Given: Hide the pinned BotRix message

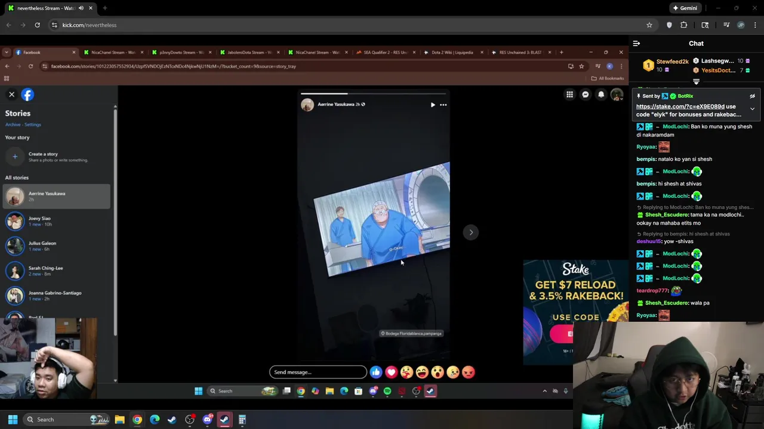Looking at the screenshot, I should 752,97.
